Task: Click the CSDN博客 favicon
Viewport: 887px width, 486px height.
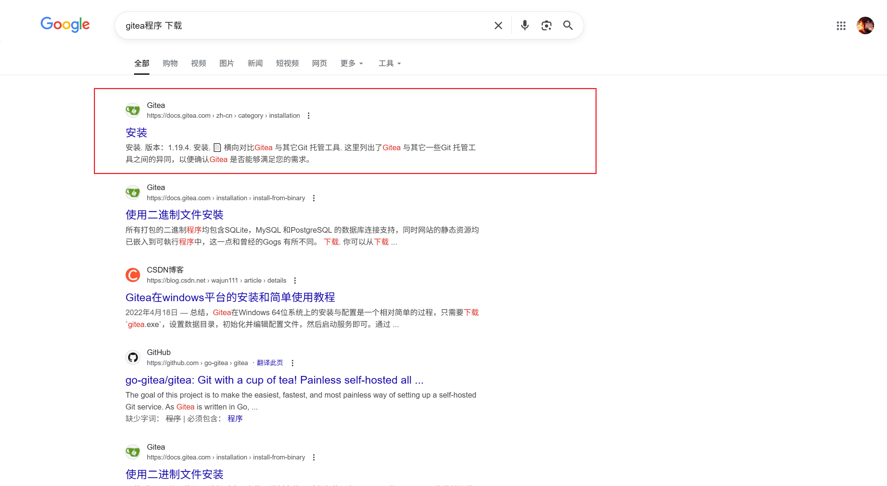Action: pos(133,275)
